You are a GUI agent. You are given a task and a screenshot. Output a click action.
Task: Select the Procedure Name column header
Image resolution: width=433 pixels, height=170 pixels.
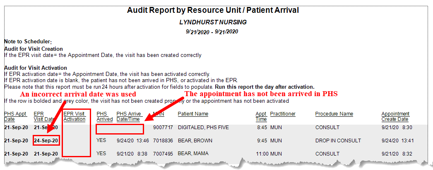pos(334,114)
